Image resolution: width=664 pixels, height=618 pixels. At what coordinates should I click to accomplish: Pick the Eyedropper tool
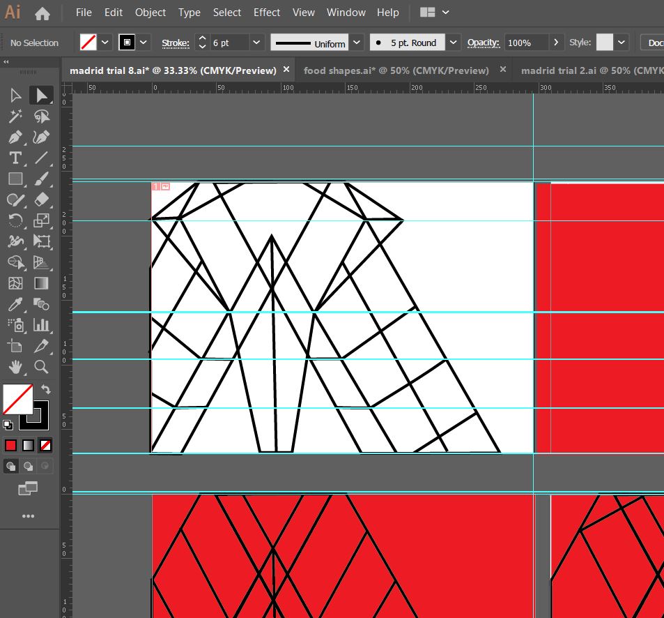point(14,304)
